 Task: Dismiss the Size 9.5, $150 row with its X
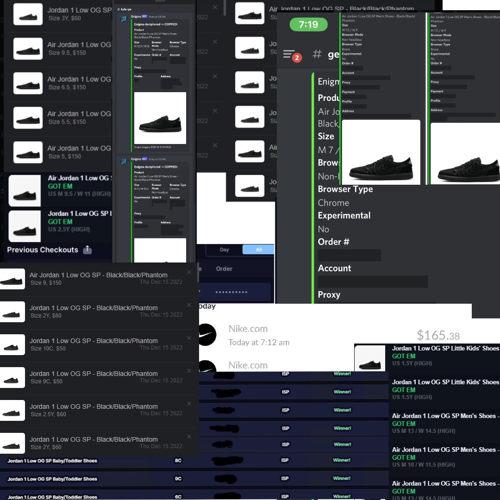(x=215, y=42)
